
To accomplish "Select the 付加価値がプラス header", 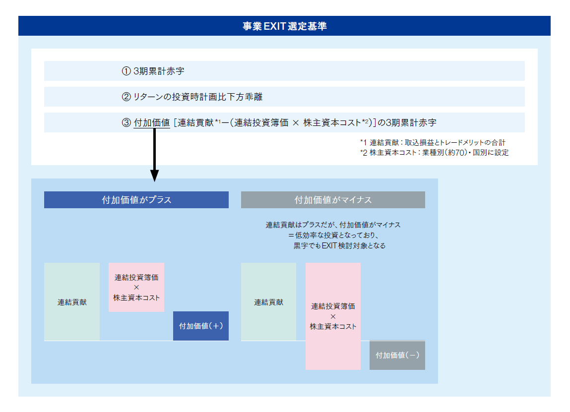I will 136,200.
